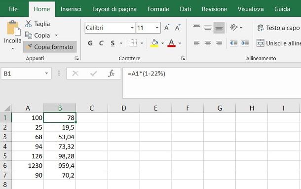Open Carattere font dialog launcher
Screen dimensions: 301x189
click(183, 58)
